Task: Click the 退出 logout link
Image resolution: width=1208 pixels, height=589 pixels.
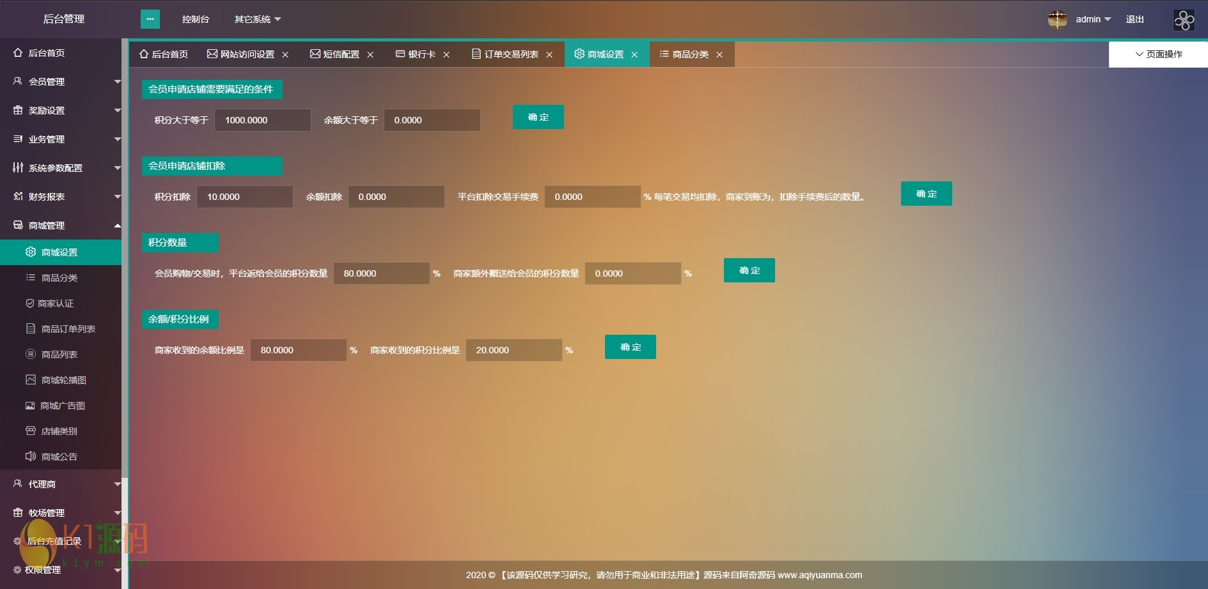Action: point(1135,19)
